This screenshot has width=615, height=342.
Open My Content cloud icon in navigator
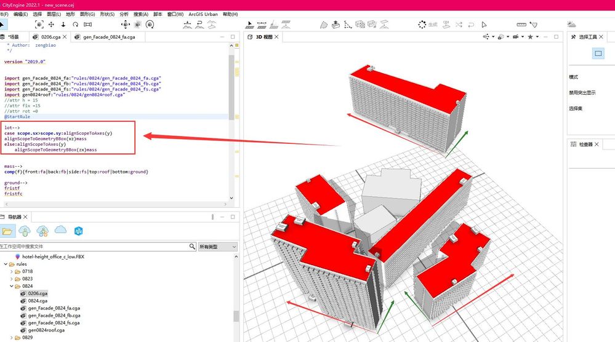(x=25, y=231)
